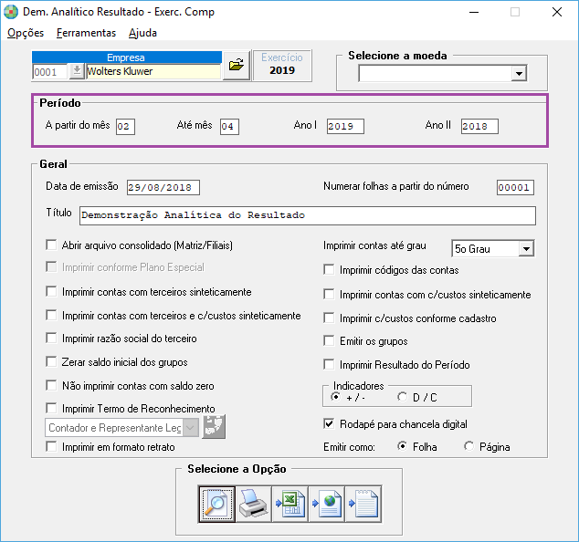Click the Até mês field
Image resolution: width=579 pixels, height=542 pixels.
click(229, 127)
